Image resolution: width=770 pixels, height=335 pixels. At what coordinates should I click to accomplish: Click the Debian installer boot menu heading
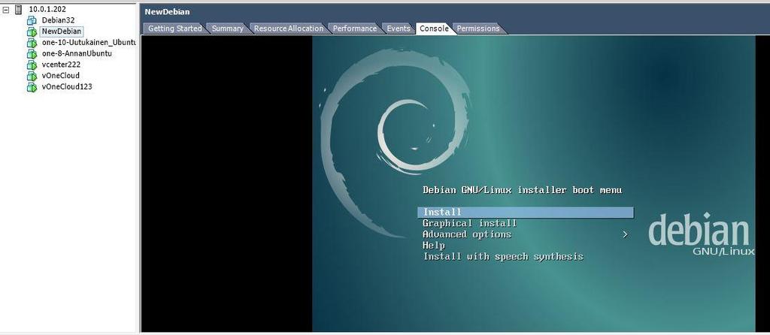(522, 190)
